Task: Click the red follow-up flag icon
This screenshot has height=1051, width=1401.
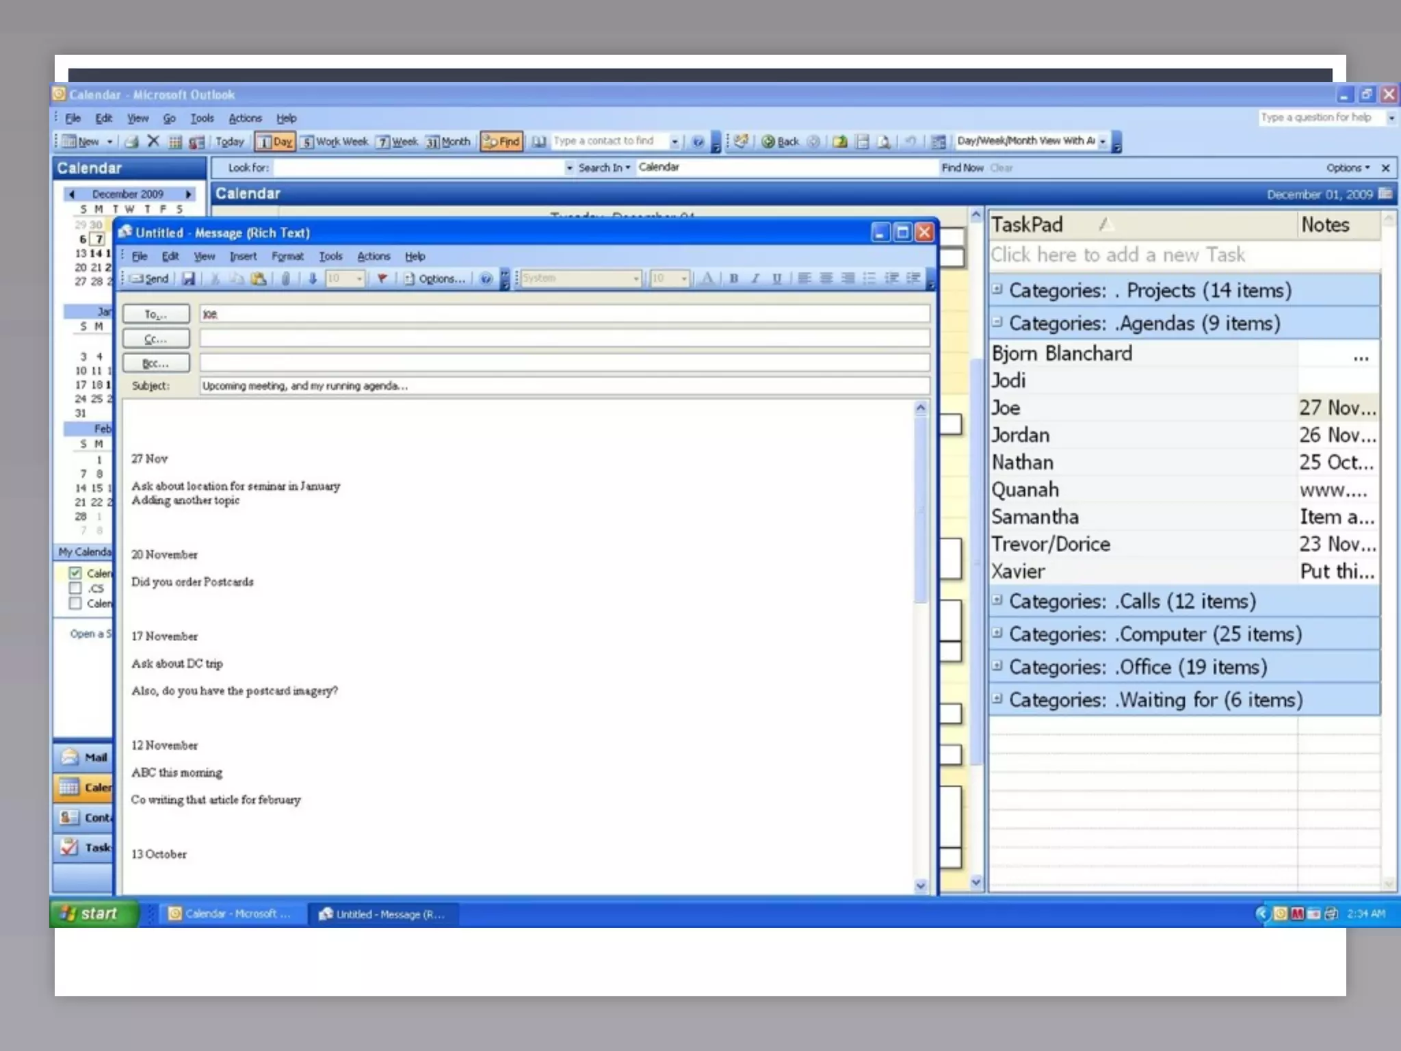Action: (x=382, y=278)
